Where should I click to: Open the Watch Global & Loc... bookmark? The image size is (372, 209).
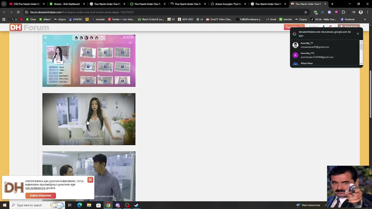click(151, 19)
